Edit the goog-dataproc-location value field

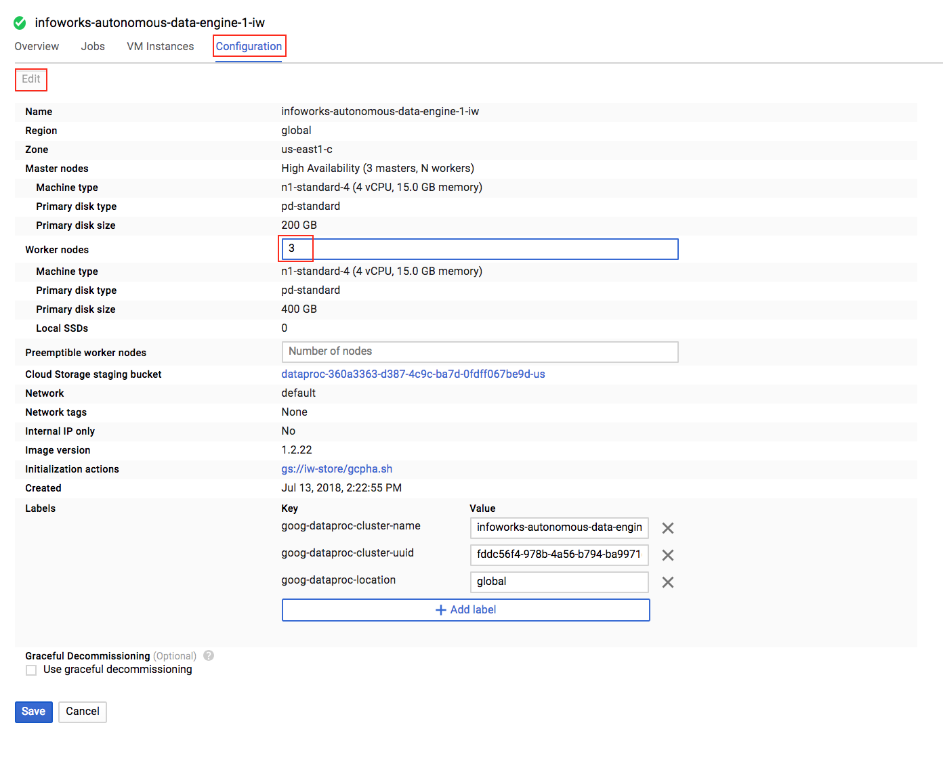559,582
